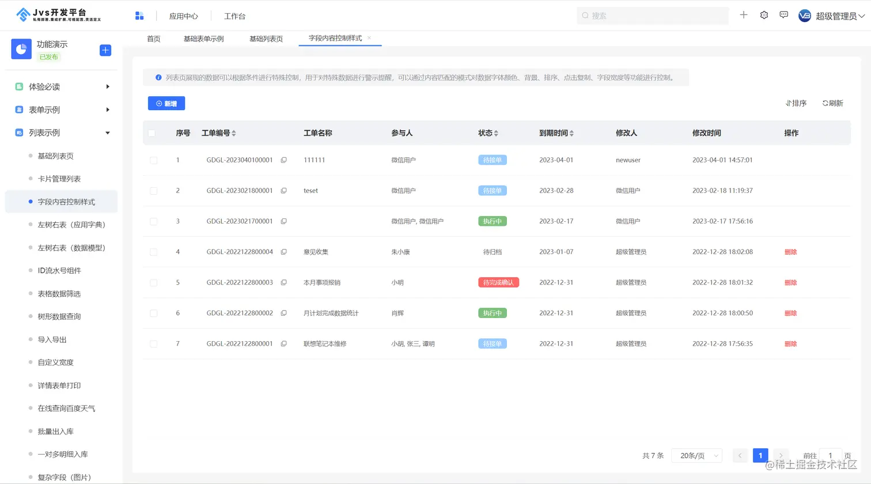The image size is (871, 484).
Task: Open the 超级管理员 user dropdown
Action: tap(840, 16)
